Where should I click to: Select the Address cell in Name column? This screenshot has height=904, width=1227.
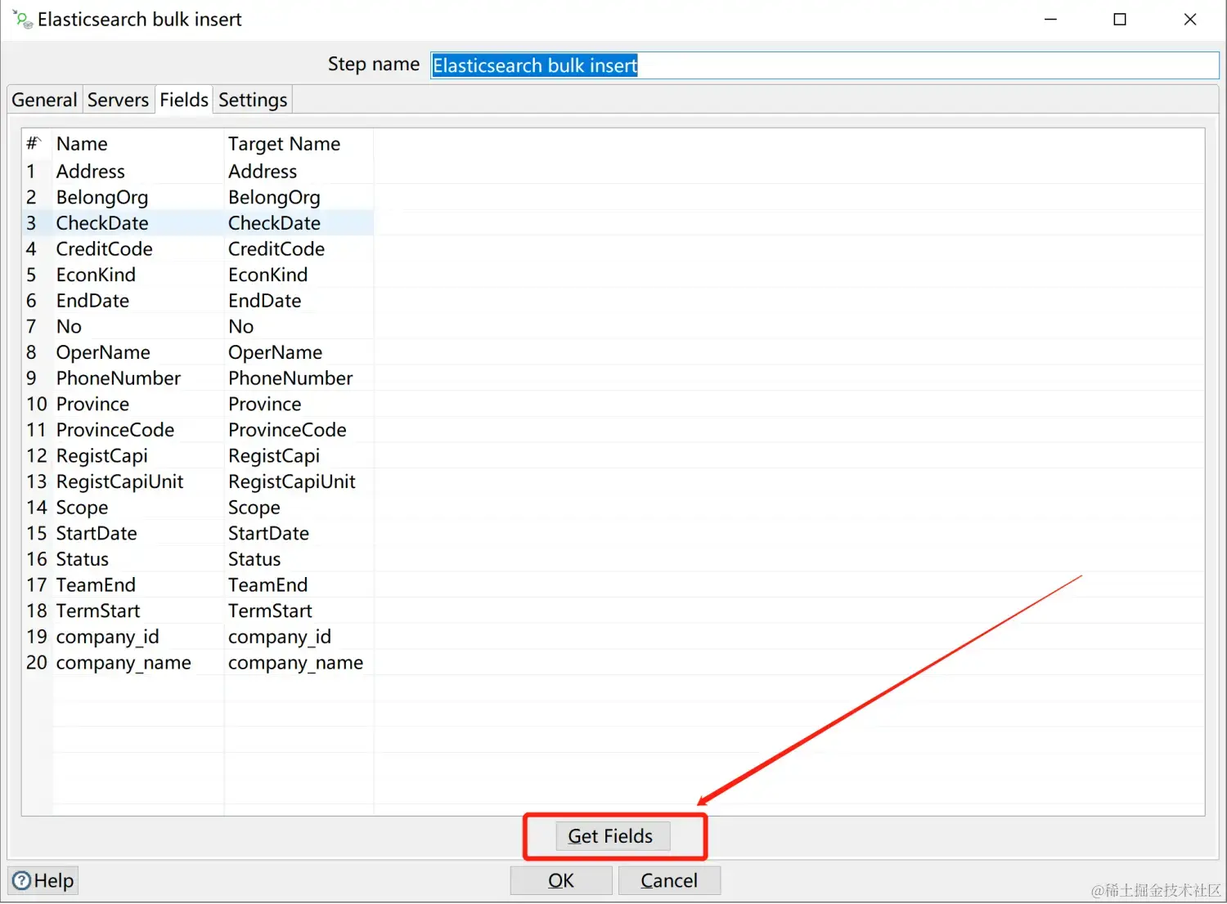click(138, 172)
